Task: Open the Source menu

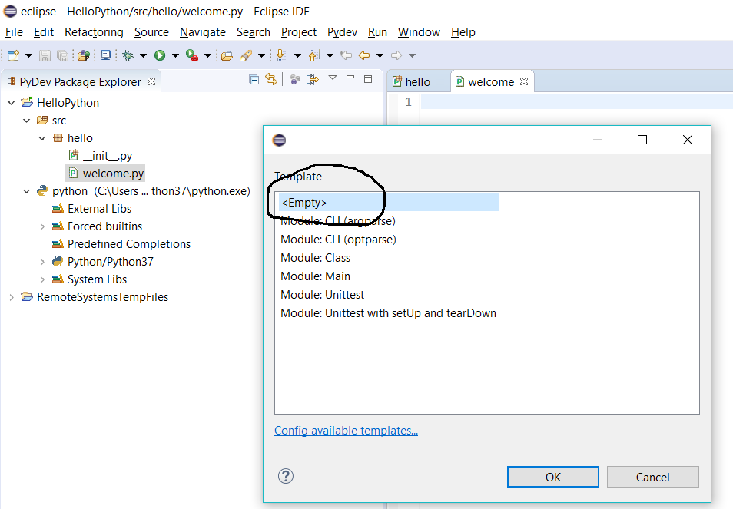Action: [x=151, y=32]
